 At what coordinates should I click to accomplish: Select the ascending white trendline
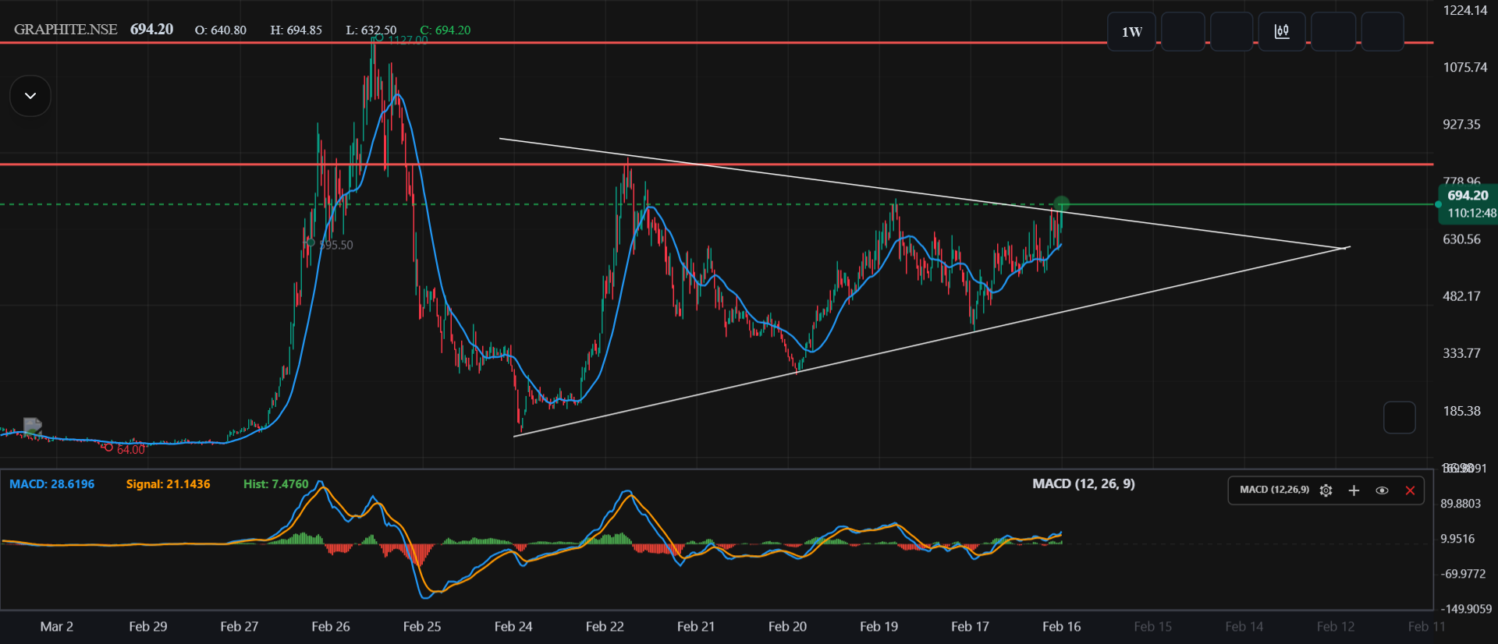[x=931, y=341]
